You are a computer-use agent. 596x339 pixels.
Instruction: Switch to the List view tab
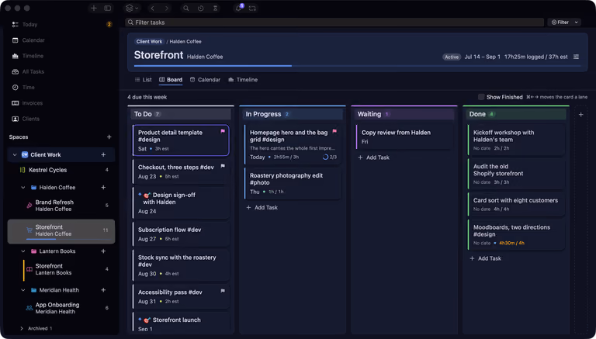coord(143,80)
